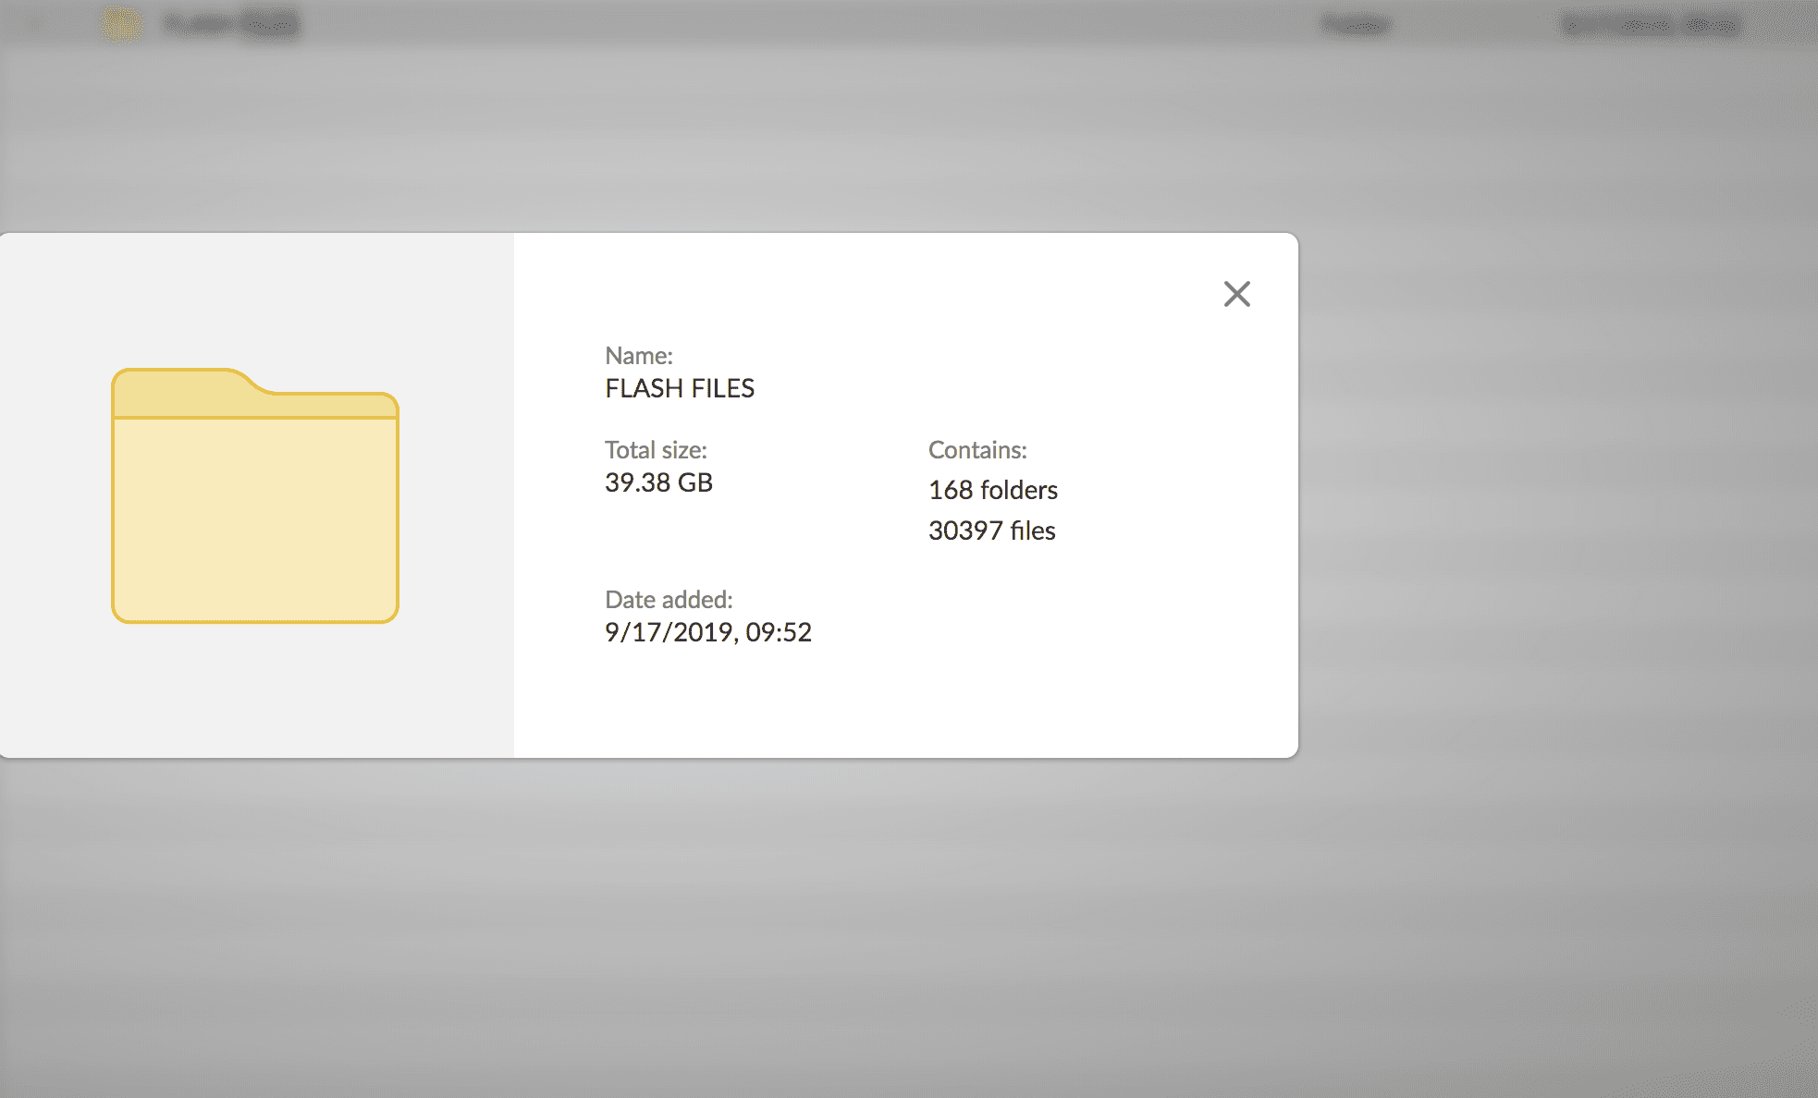
Task: Click the 39.38 GB size value
Action: pyautogui.click(x=658, y=482)
